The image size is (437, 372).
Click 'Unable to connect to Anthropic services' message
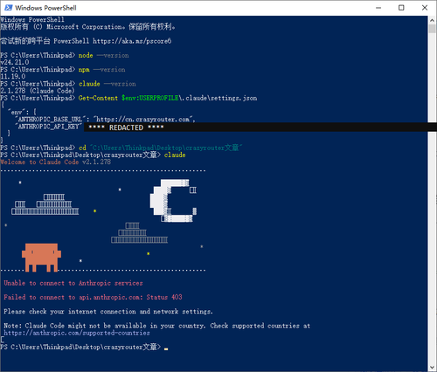point(73,283)
